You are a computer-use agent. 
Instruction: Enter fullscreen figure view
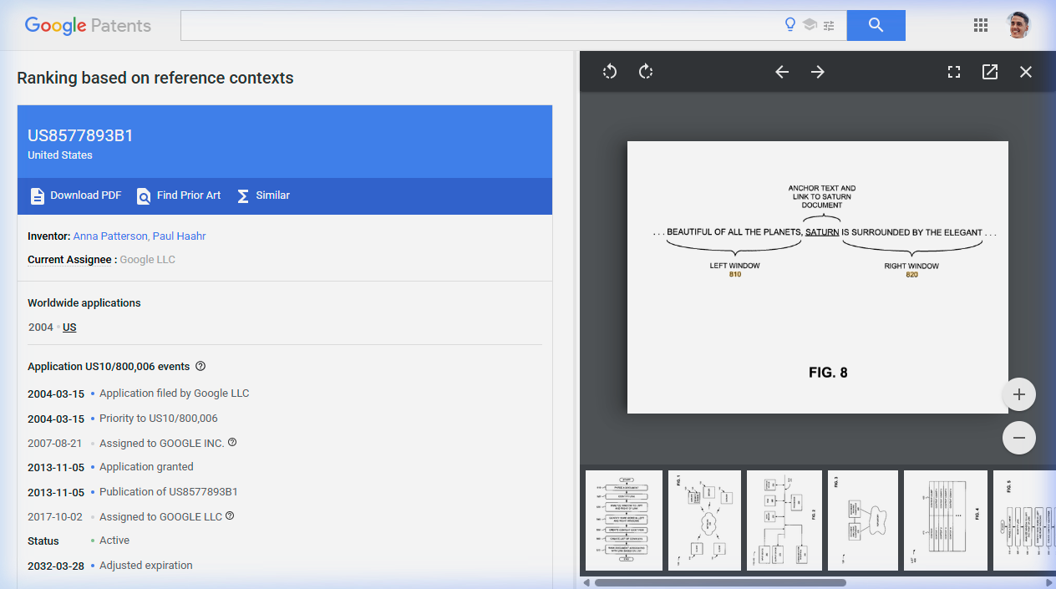[x=954, y=72]
